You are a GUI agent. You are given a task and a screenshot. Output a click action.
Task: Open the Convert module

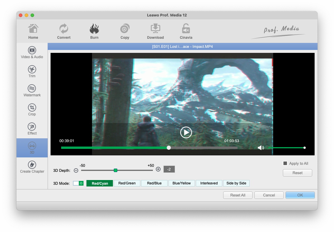click(x=64, y=32)
